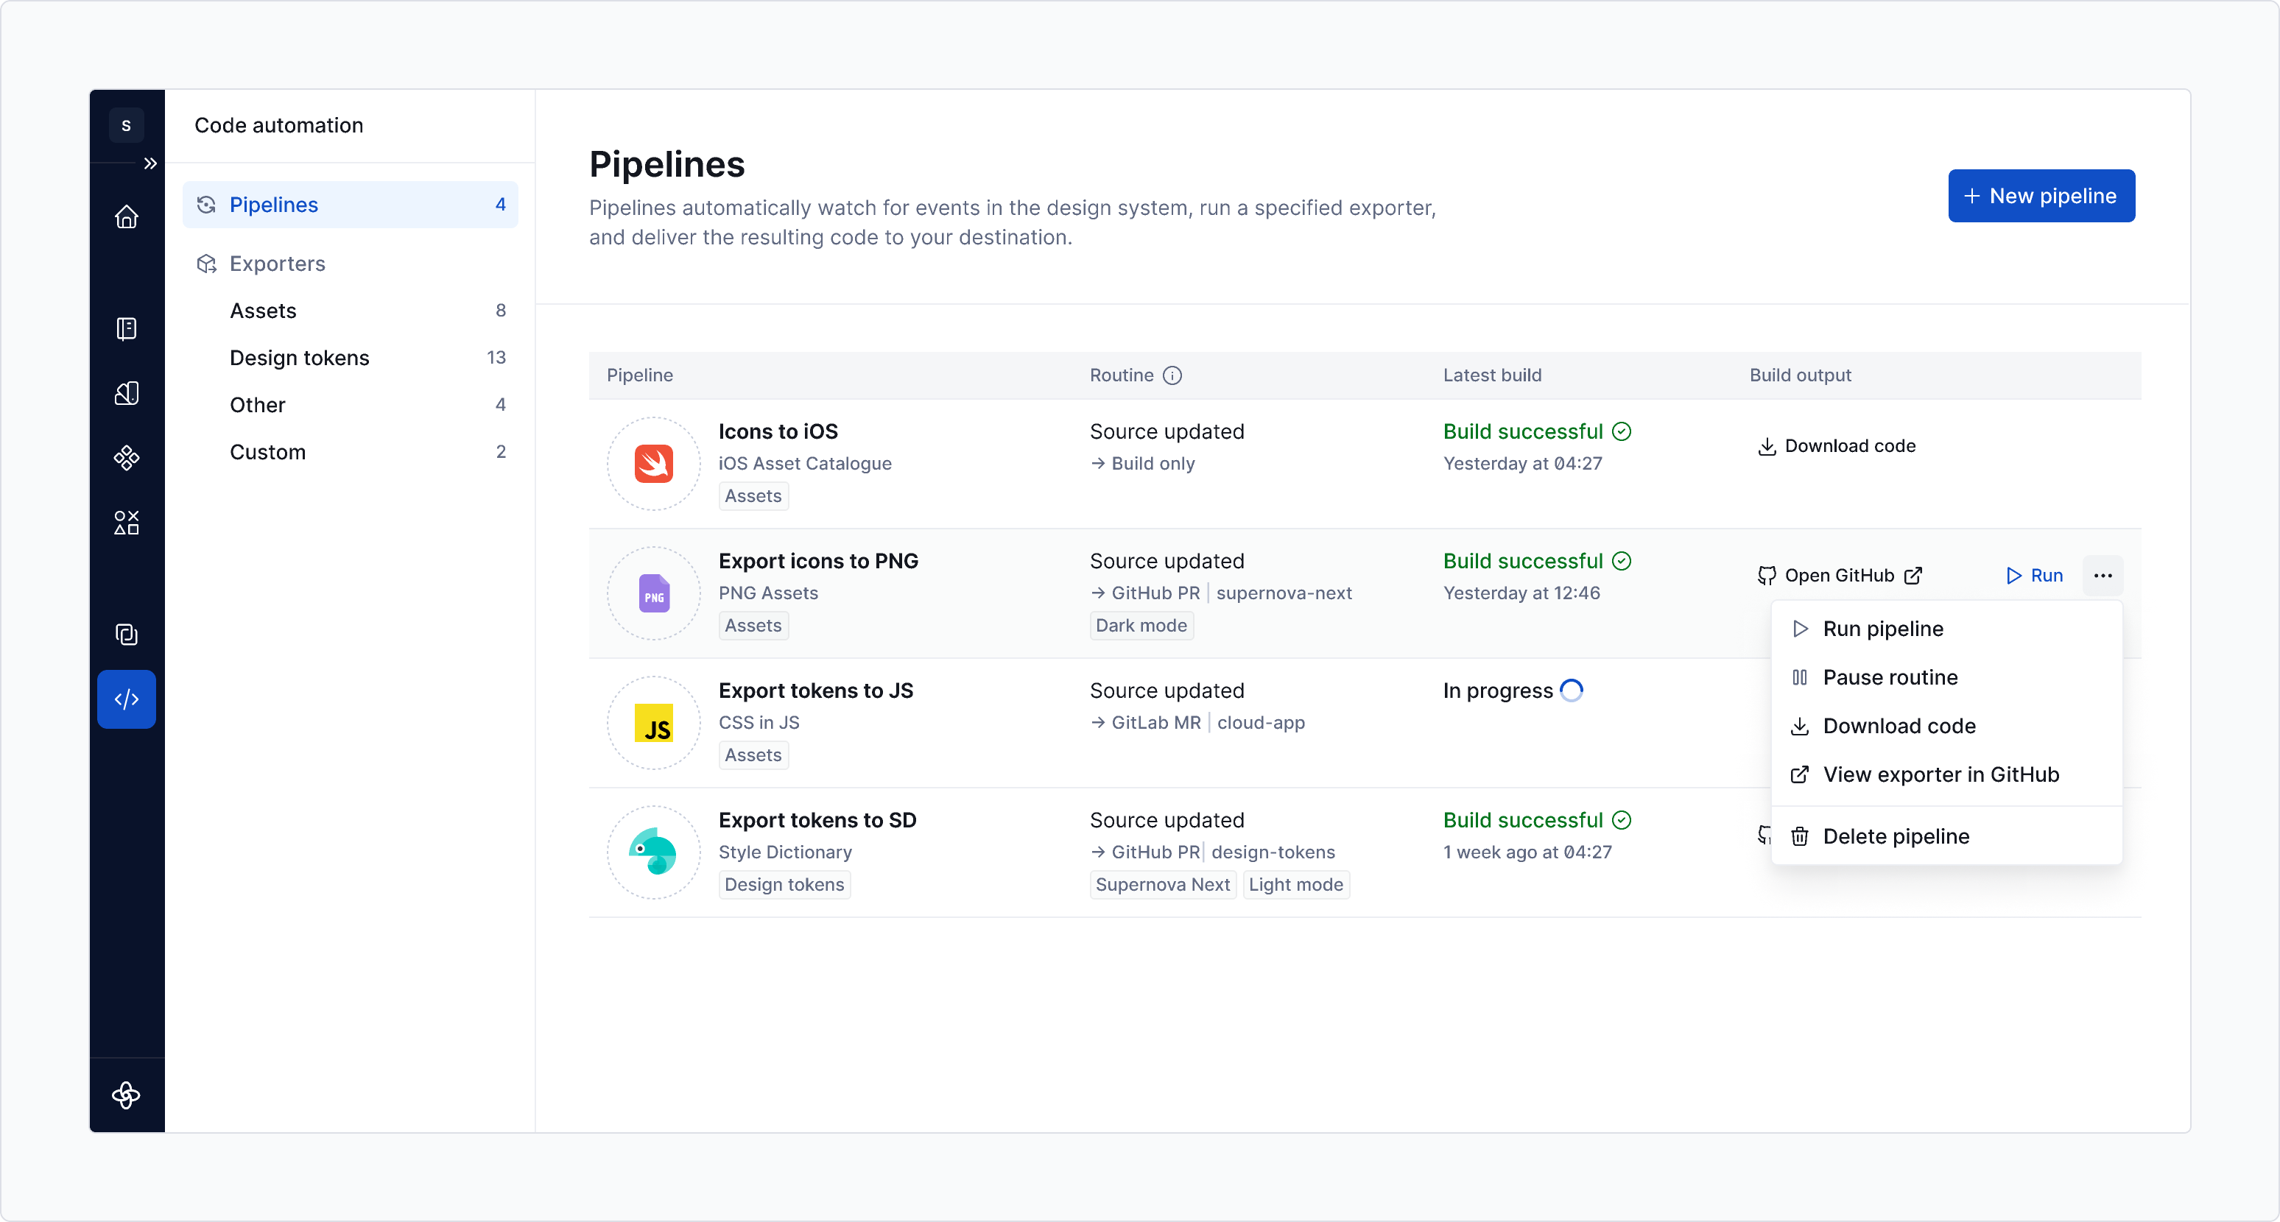2280x1222 pixels.
Task: Select View exporter in GitHub menu item
Action: (1940, 775)
